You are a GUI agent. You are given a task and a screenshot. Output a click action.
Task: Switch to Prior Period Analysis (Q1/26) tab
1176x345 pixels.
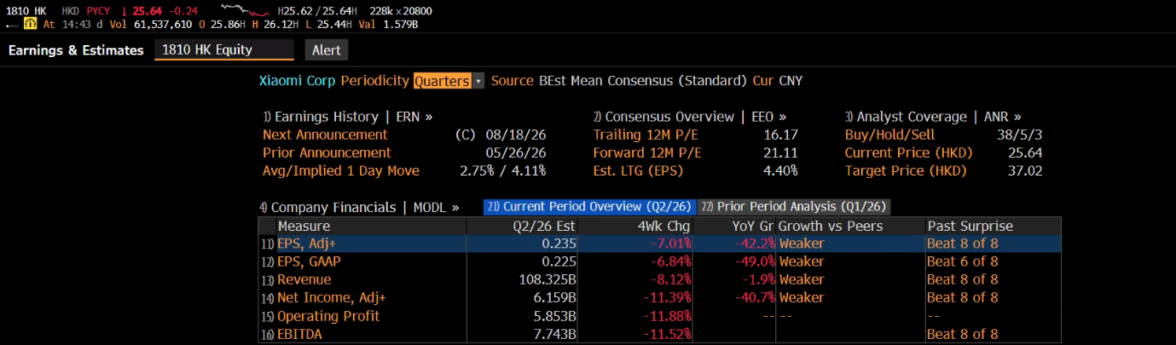pyautogui.click(x=795, y=207)
